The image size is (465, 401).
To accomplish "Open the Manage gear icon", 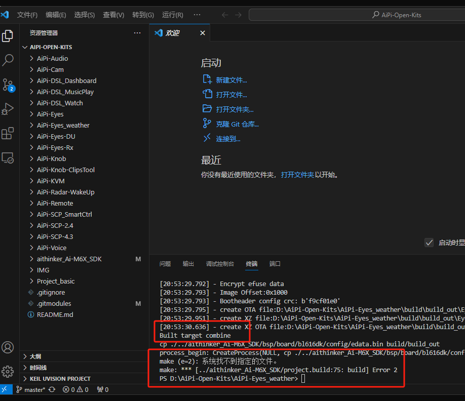I will pos(8,371).
